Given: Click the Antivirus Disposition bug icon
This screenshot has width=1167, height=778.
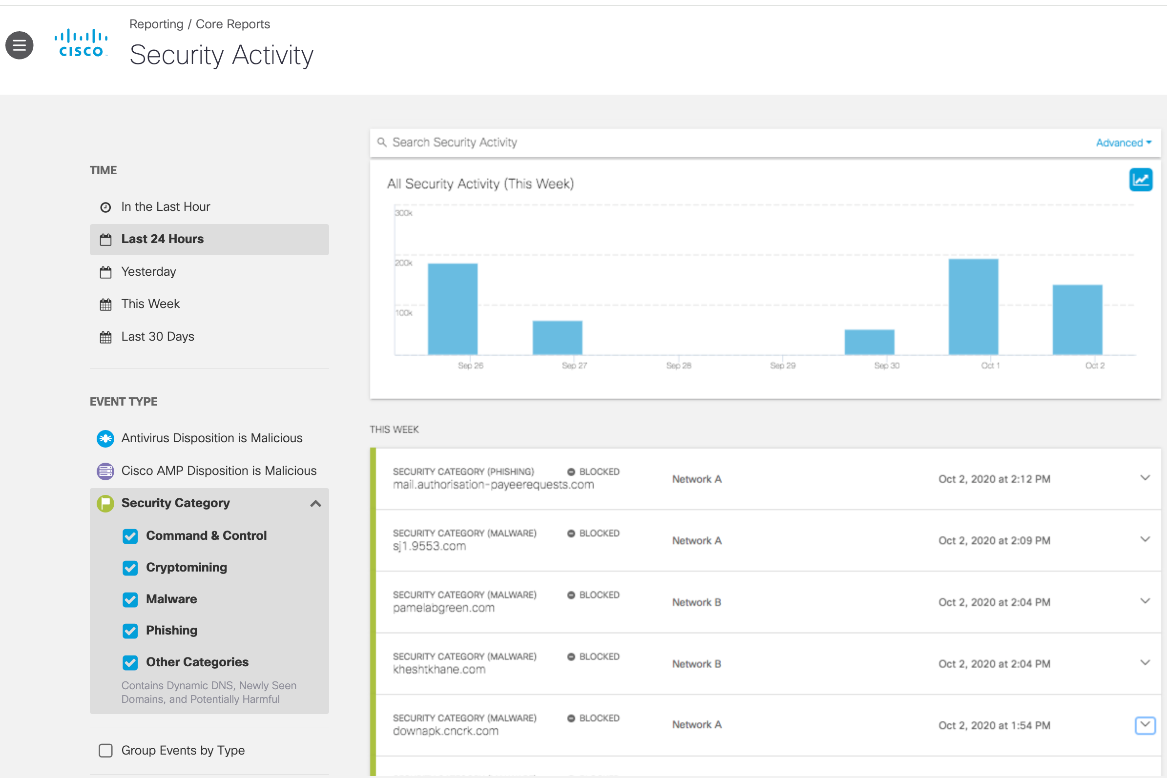Looking at the screenshot, I should pyautogui.click(x=105, y=439).
